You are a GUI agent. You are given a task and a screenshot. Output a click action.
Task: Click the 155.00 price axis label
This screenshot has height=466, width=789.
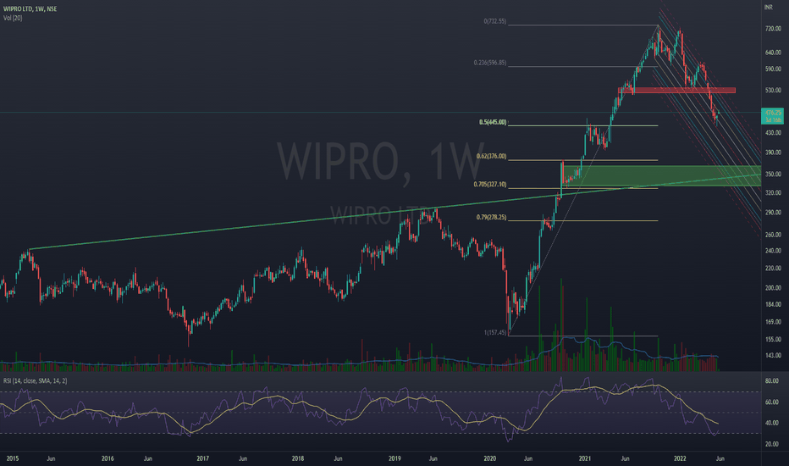[773, 340]
